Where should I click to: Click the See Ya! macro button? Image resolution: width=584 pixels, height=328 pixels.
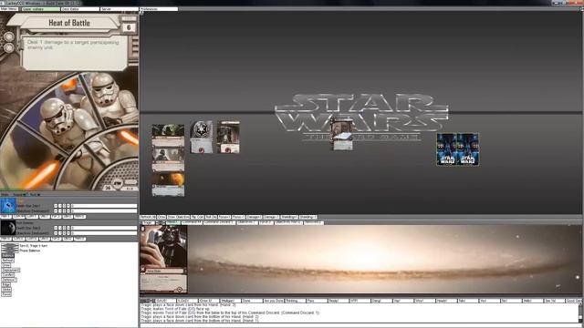(x=555, y=301)
